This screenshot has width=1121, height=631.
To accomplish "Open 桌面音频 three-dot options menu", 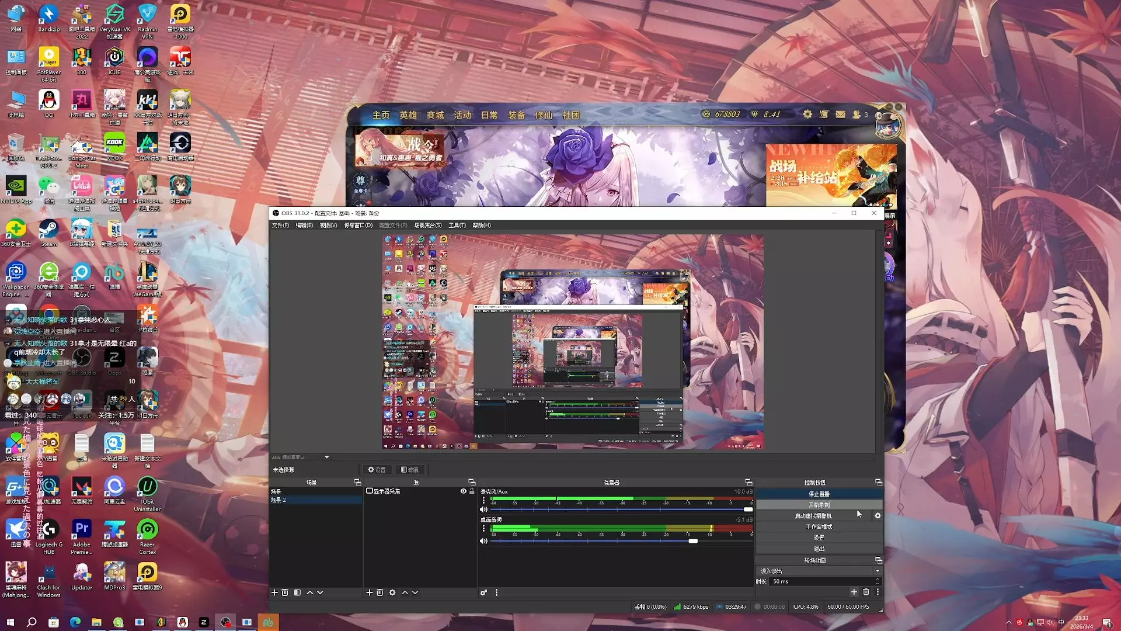I will [483, 529].
